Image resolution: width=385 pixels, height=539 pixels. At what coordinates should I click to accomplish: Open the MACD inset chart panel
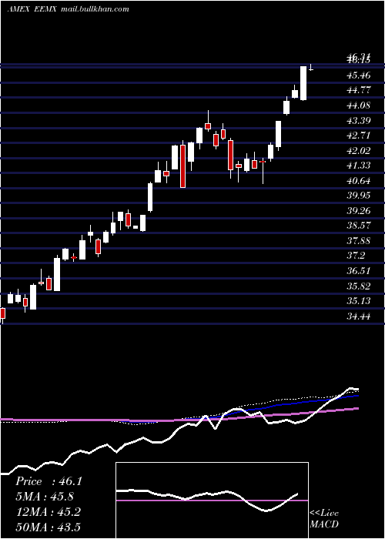212,500
